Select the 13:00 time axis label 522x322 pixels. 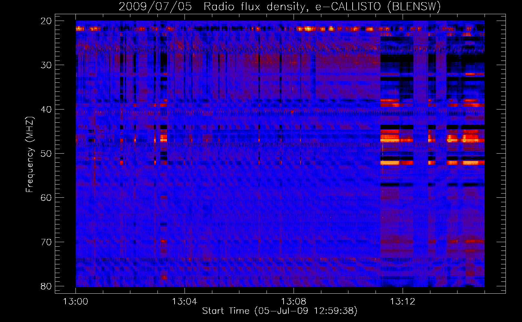(x=75, y=302)
